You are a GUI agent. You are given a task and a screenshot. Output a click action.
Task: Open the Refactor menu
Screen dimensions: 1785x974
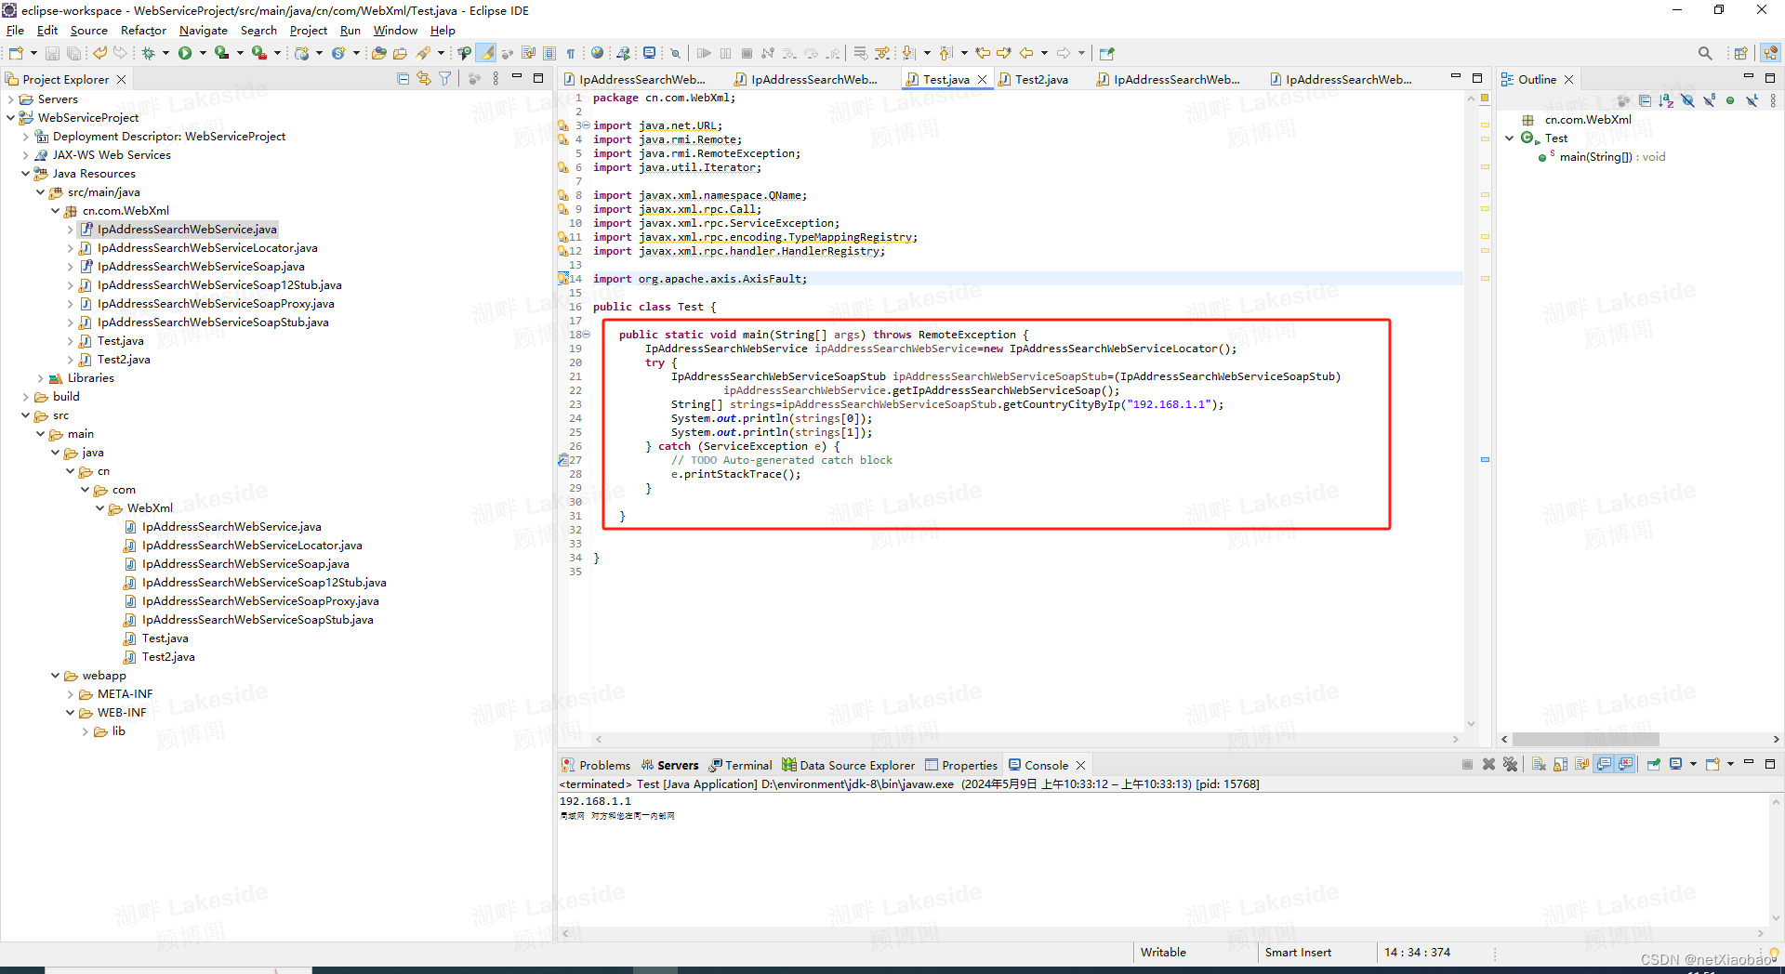pyautogui.click(x=143, y=30)
